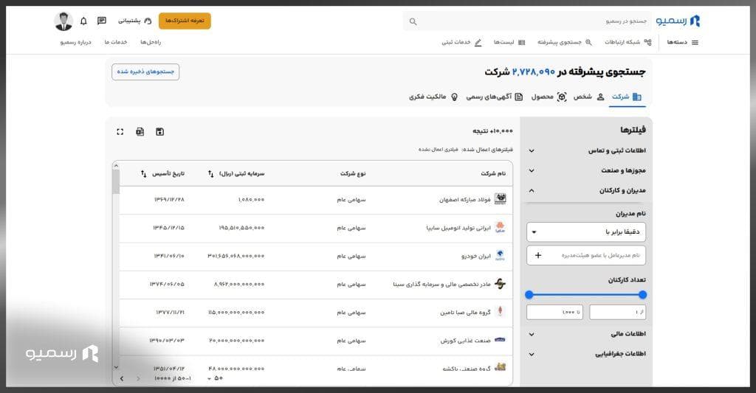756x393 pixels.
Task: Expand 'اطلاعات ثبتی و تماس' filter section
Action: point(586,150)
